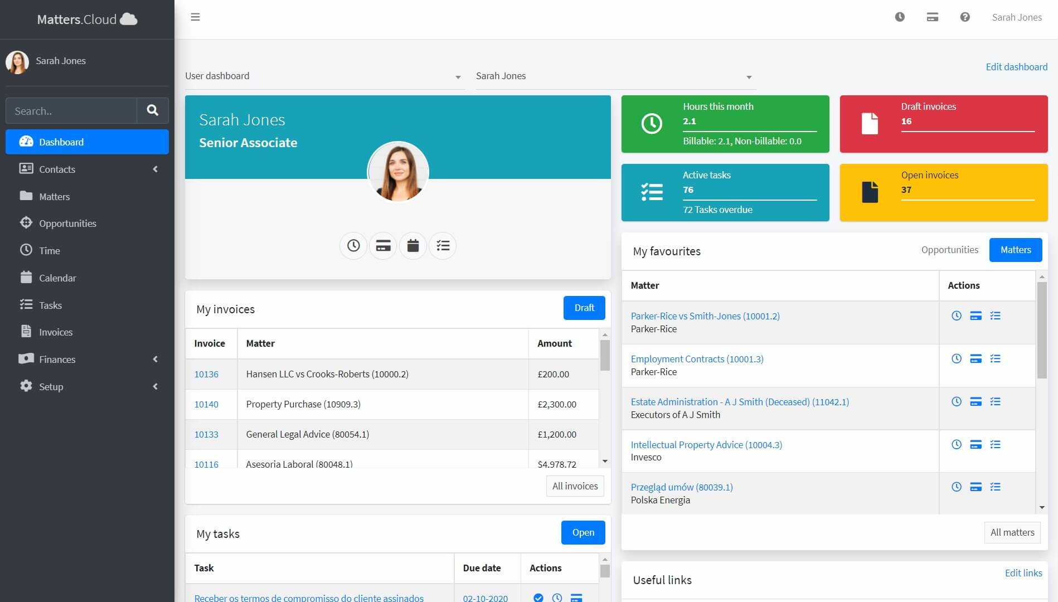Viewport: 1058px width, 602px height.
Task: Click the billing icon for Intellectual Property Advice
Action: coord(976,445)
